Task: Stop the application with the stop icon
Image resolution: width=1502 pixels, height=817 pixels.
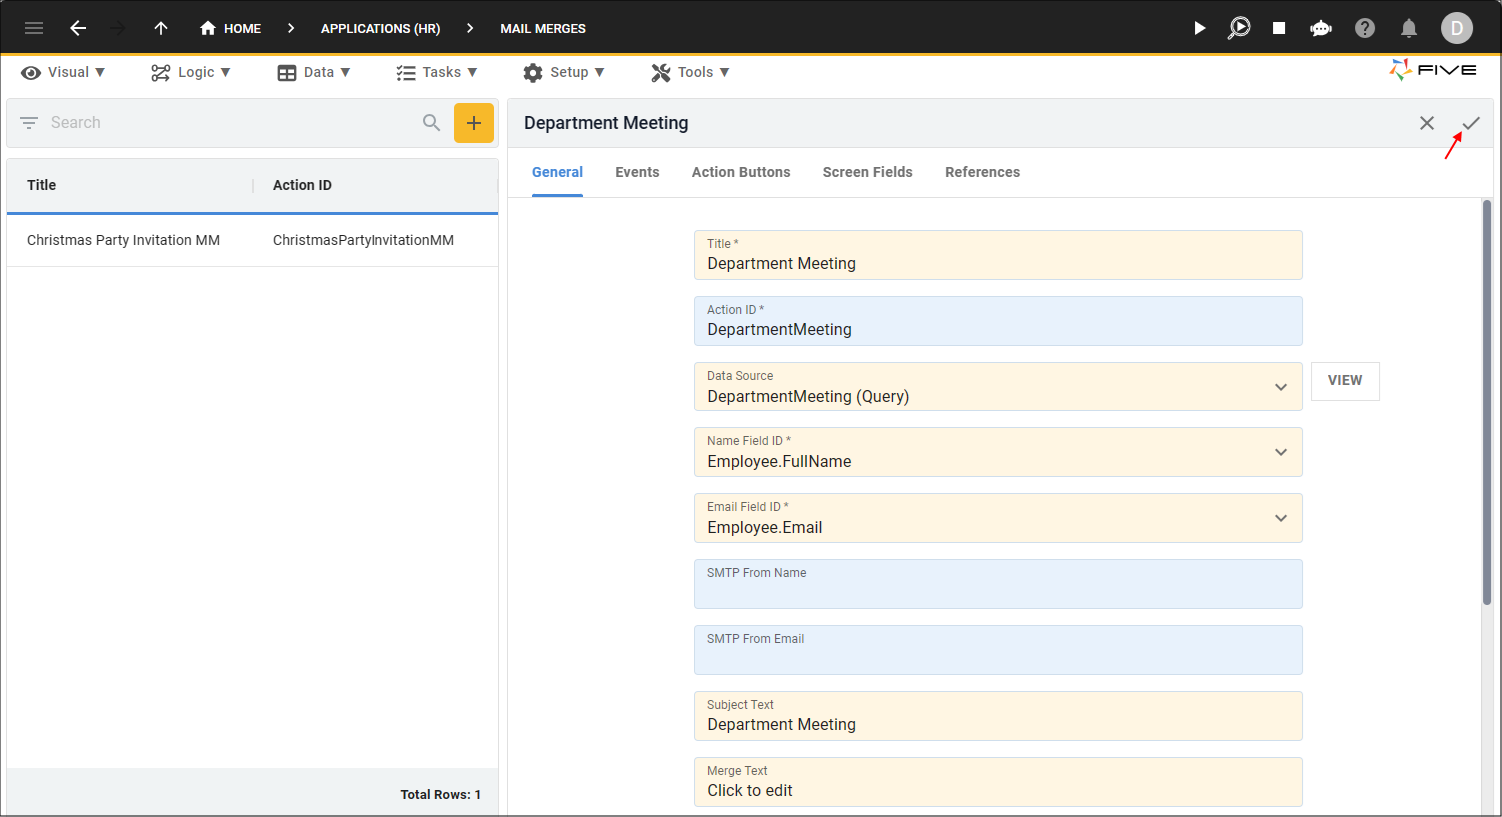Action: 1279,28
